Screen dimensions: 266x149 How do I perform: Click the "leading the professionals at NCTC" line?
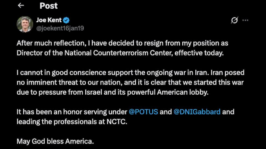pos(72,121)
